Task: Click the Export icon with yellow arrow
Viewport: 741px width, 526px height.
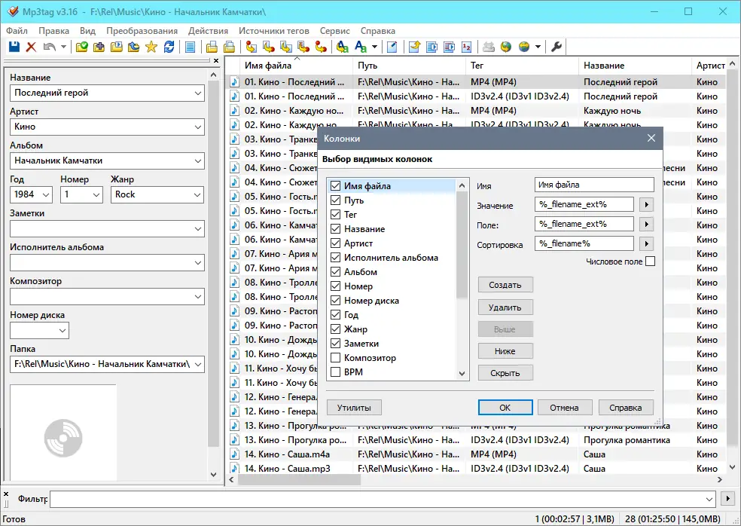Action: coord(414,47)
